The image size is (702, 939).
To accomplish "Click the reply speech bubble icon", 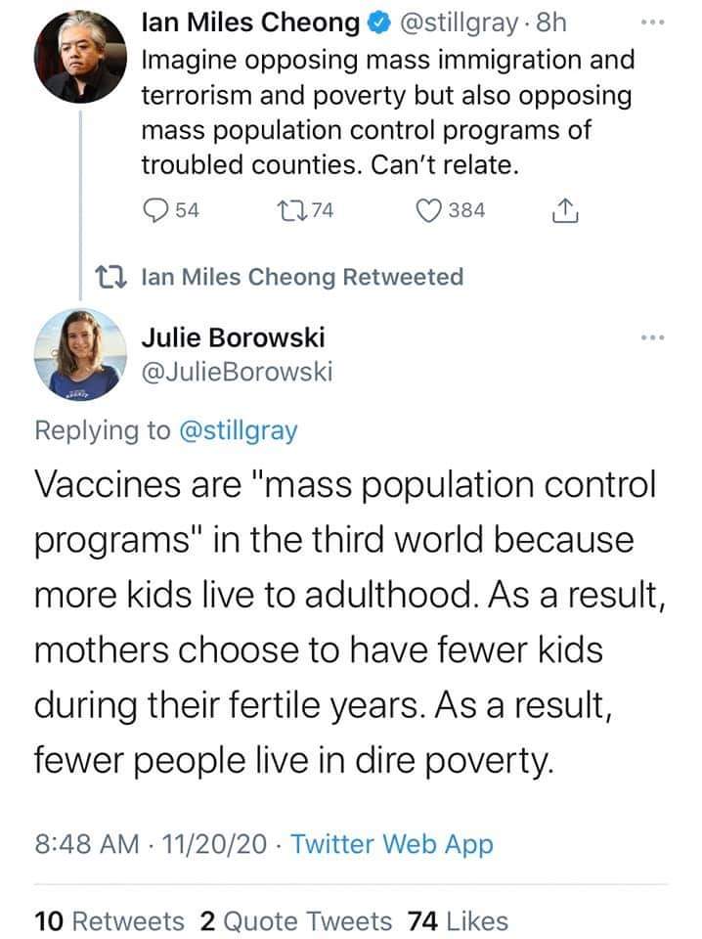I will coord(155,210).
